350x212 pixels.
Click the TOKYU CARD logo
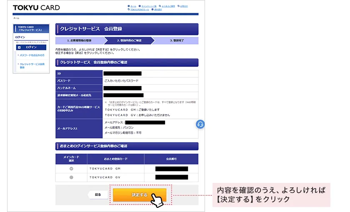36,7
